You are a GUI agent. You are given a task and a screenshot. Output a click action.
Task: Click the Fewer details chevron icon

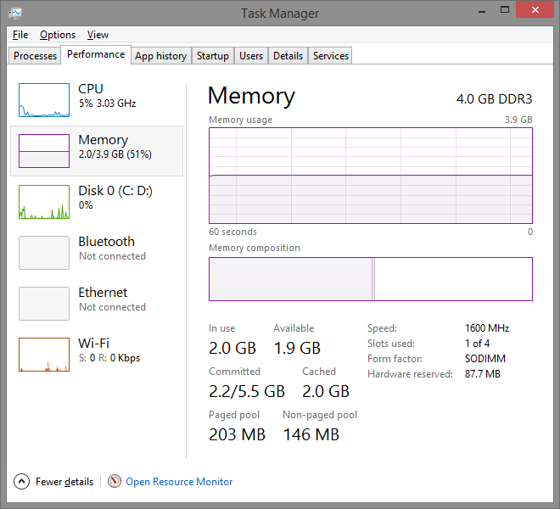(x=21, y=482)
